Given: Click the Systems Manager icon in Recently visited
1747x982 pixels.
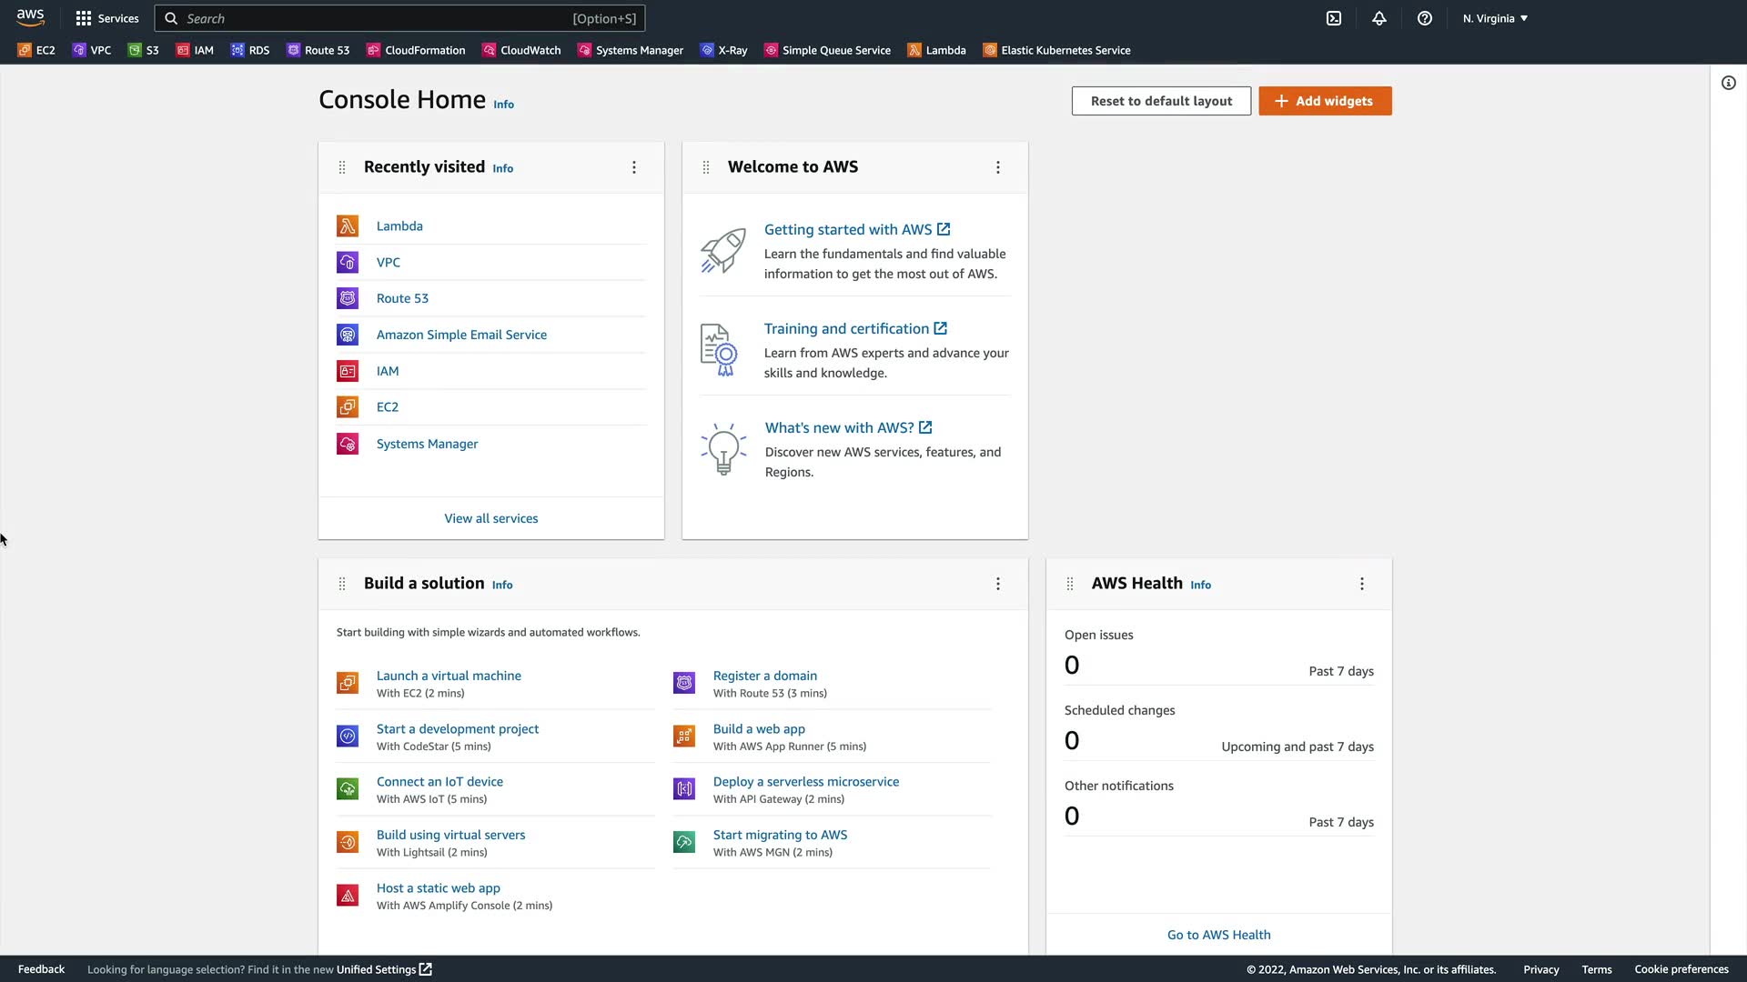Looking at the screenshot, I should (348, 444).
